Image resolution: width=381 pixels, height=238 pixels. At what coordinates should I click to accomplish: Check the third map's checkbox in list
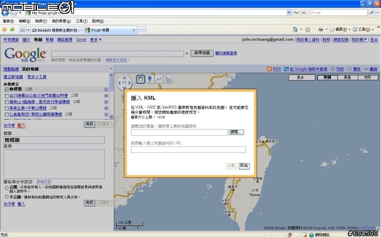pyautogui.click(x=7, y=102)
